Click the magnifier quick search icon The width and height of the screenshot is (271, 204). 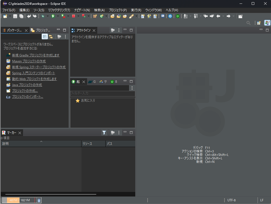(x=248, y=23)
